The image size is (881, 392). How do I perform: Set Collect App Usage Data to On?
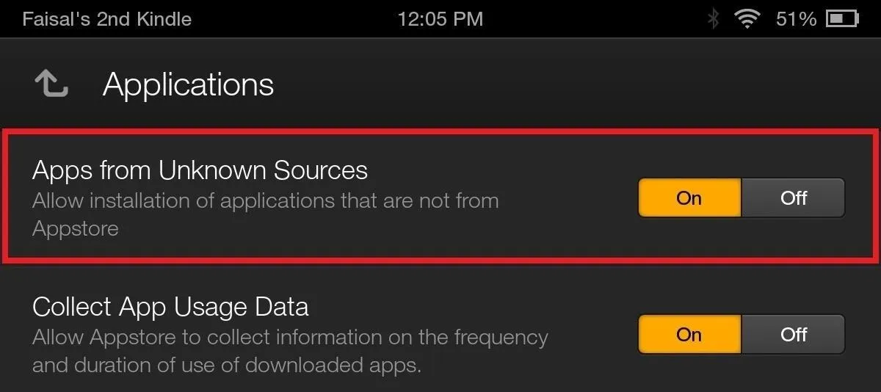coord(689,334)
